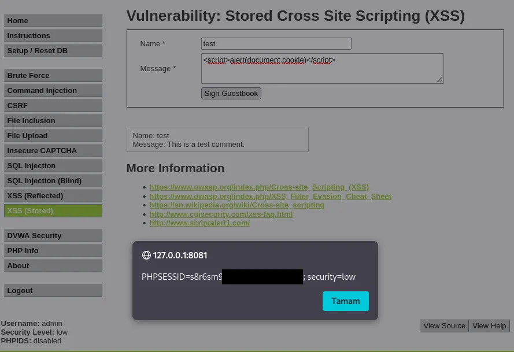Image resolution: width=514 pixels, height=352 pixels.
Task: Click inside the Message text area
Action: (x=323, y=69)
